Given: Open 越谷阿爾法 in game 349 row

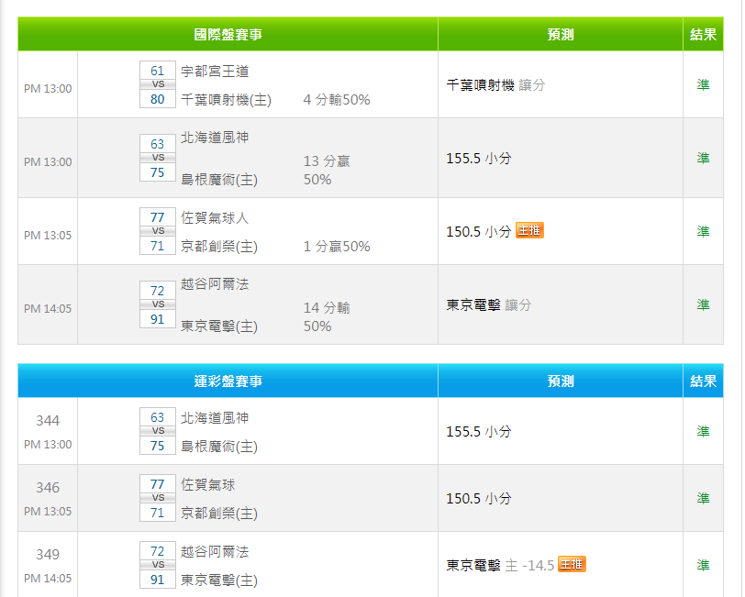Looking at the screenshot, I should click(x=215, y=552).
